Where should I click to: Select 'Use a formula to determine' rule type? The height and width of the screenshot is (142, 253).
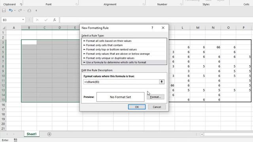coord(124,62)
